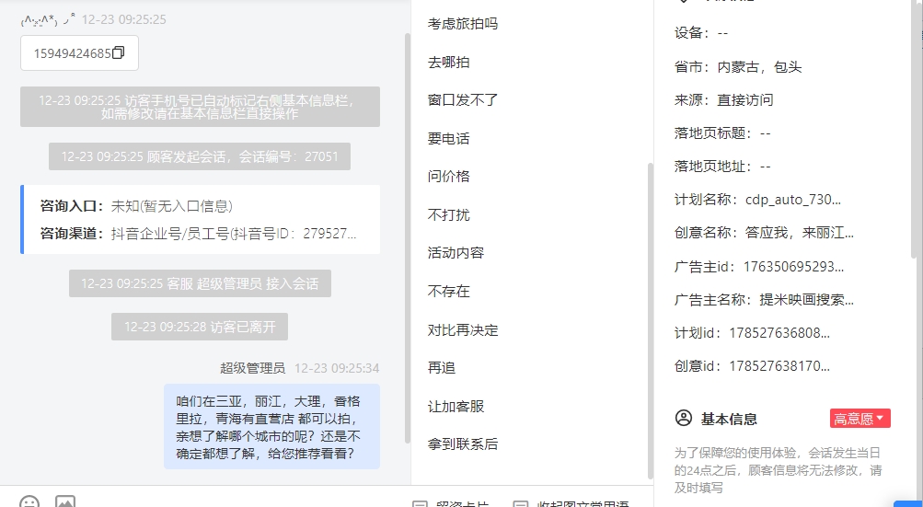Select the quick reply 问价格
This screenshot has height=507, width=923.
448,176
